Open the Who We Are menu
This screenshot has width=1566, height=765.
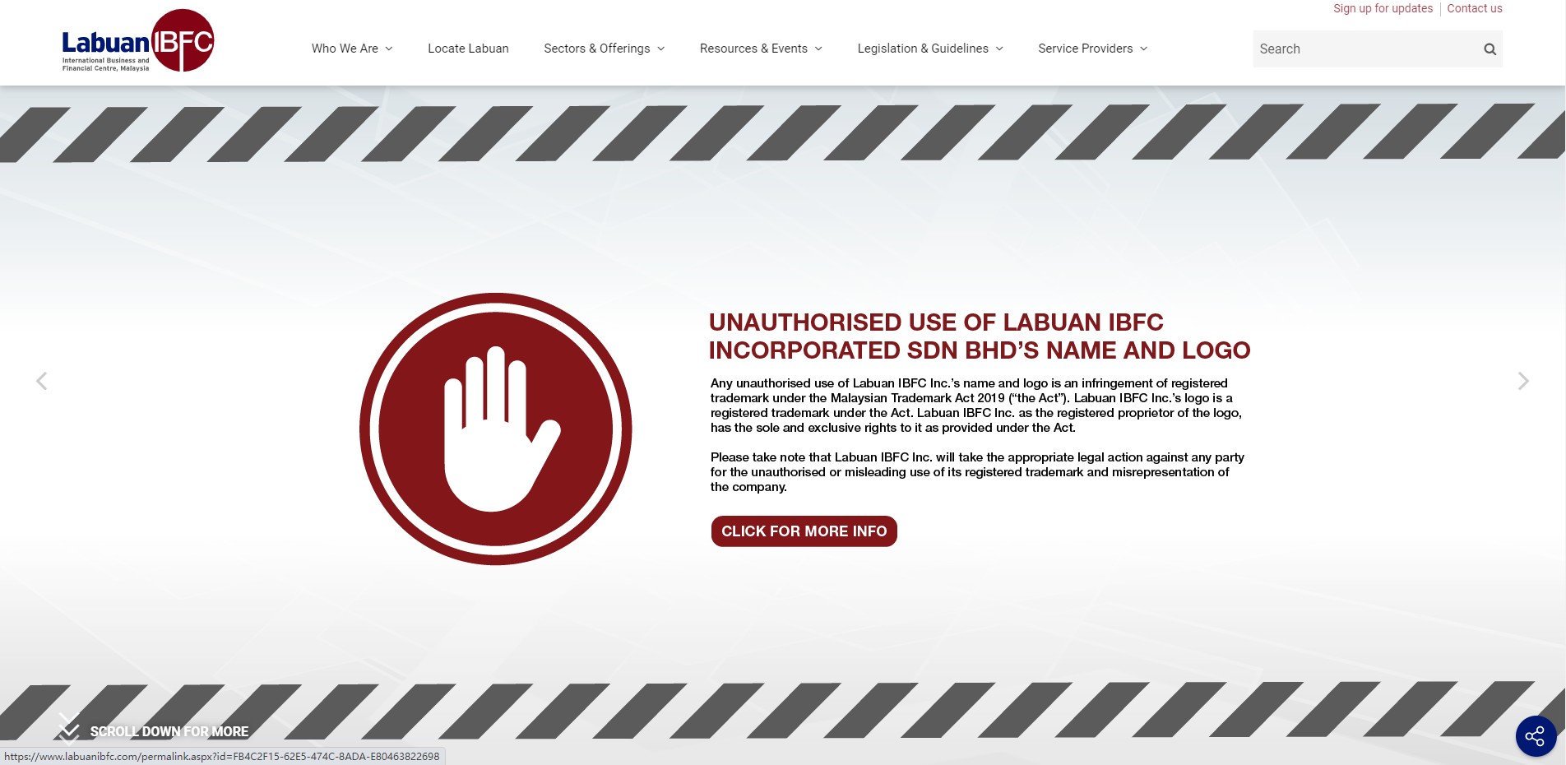[345, 49]
